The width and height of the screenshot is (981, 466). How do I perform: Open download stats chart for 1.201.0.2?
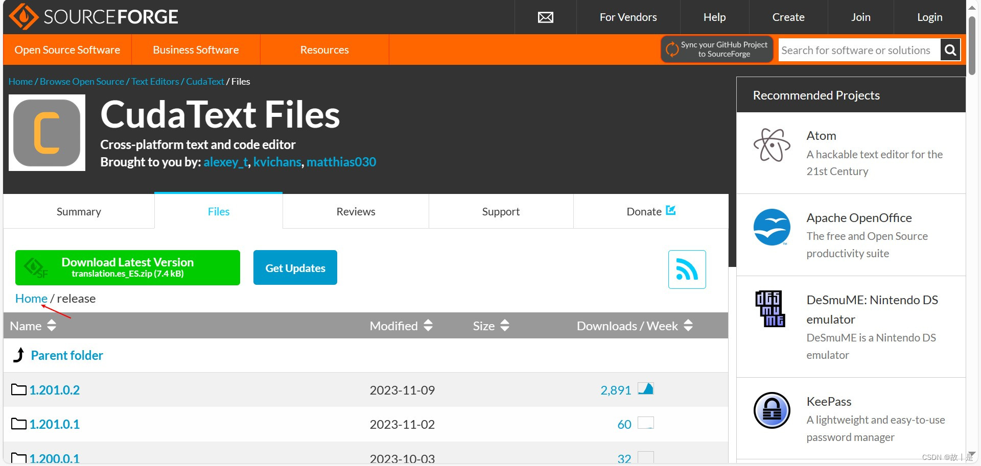tap(646, 389)
